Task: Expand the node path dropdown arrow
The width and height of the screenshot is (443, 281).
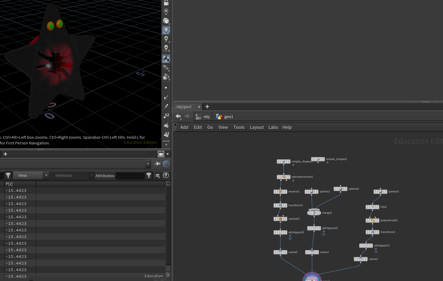Action: click(148, 164)
